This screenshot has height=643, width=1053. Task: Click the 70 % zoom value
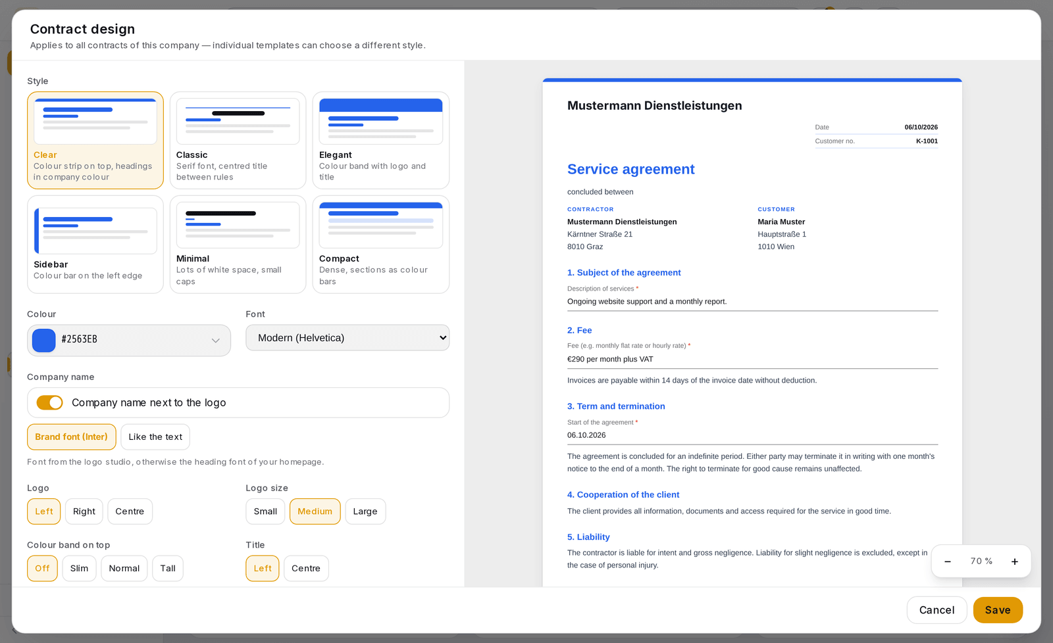[981, 561]
